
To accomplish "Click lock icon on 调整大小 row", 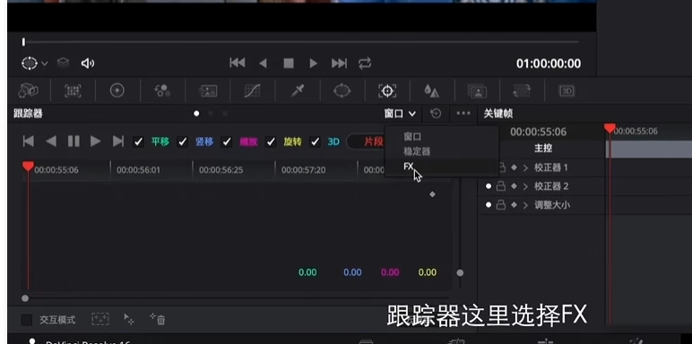I will (501, 204).
